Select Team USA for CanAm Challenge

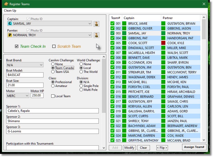tap(52, 72)
